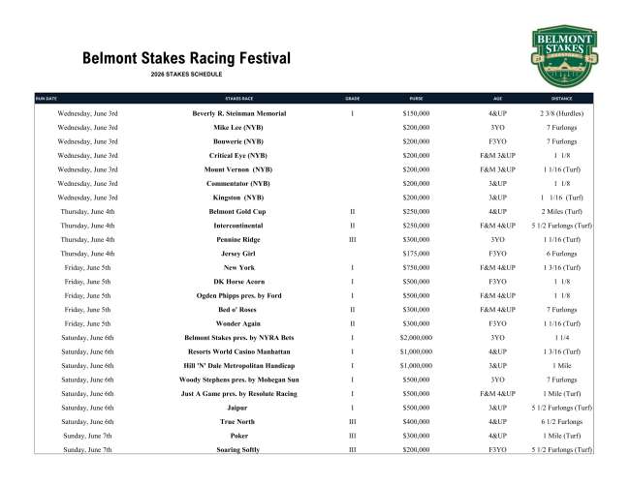Screen dimensions: 630x486
Task: Click the Belmont Stakes Racing Festival title
Action: pyautogui.click(x=186, y=60)
